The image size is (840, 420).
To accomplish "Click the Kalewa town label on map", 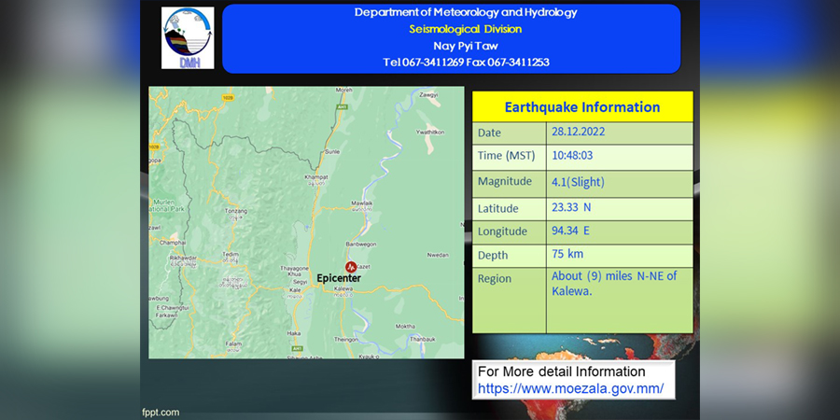I will click(x=343, y=288).
